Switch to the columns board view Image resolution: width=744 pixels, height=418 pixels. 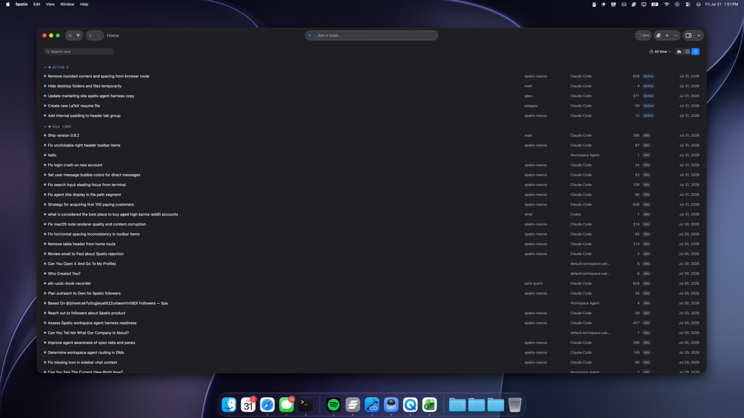pos(687,51)
